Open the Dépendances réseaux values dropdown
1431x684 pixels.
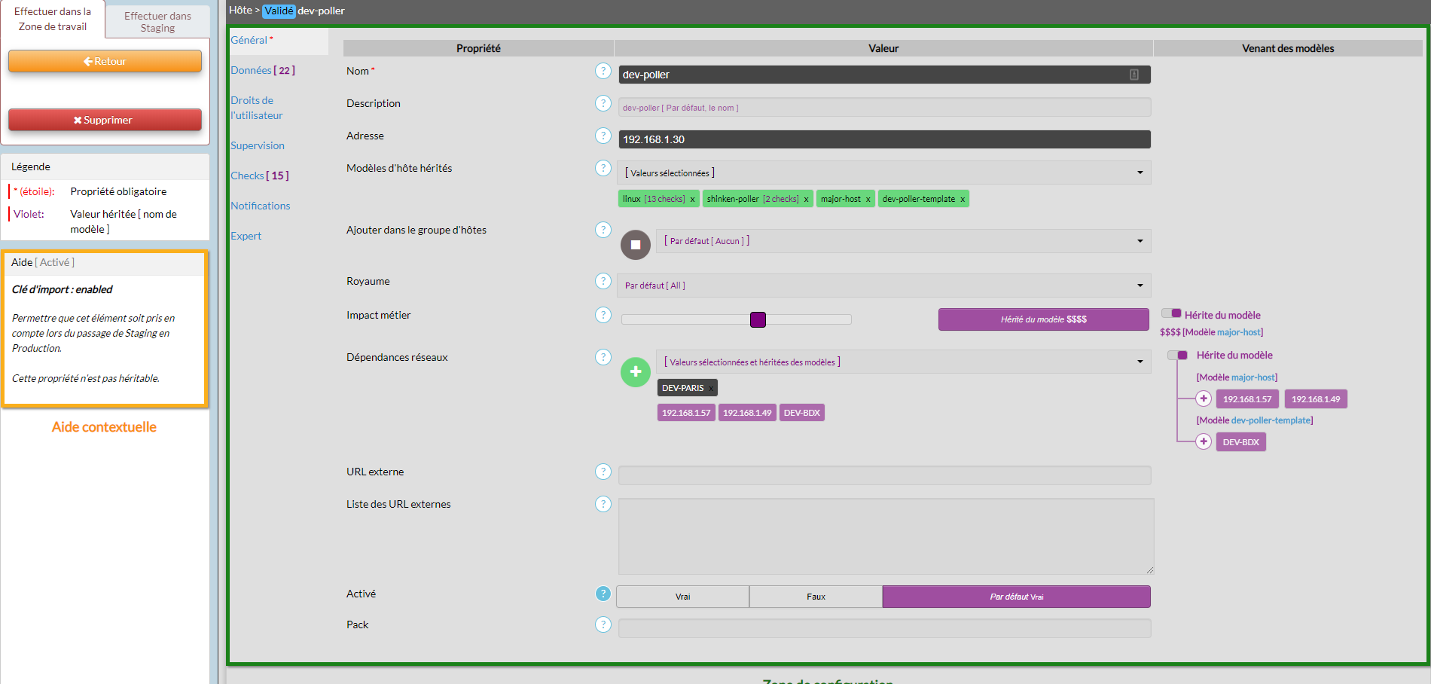[x=902, y=362]
